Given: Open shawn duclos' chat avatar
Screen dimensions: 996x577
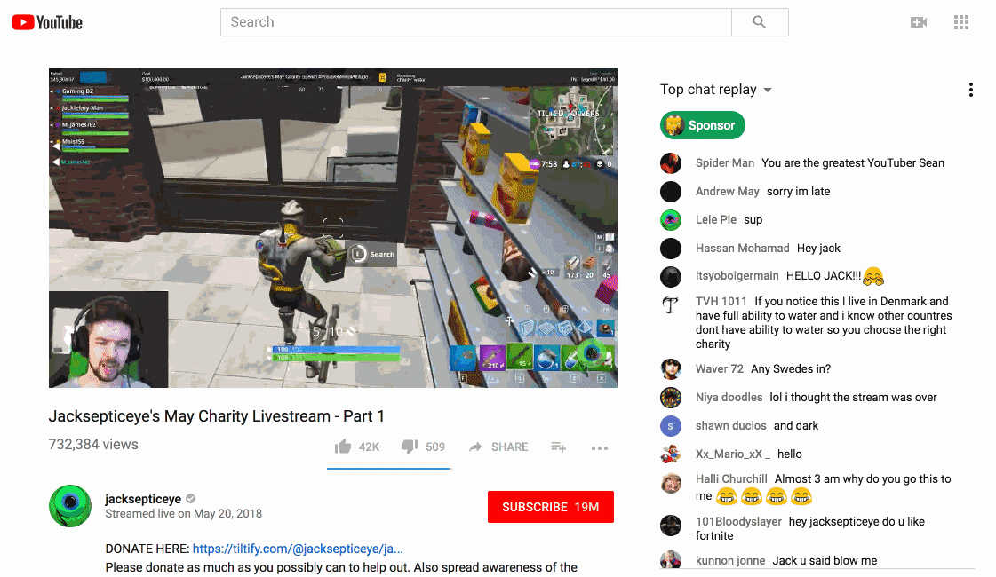Looking at the screenshot, I should pos(671,426).
